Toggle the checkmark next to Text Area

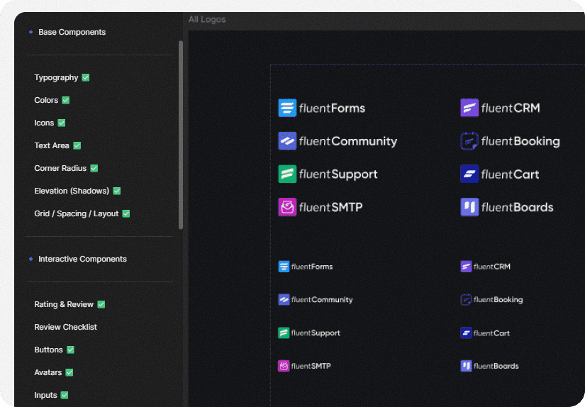pyautogui.click(x=77, y=145)
